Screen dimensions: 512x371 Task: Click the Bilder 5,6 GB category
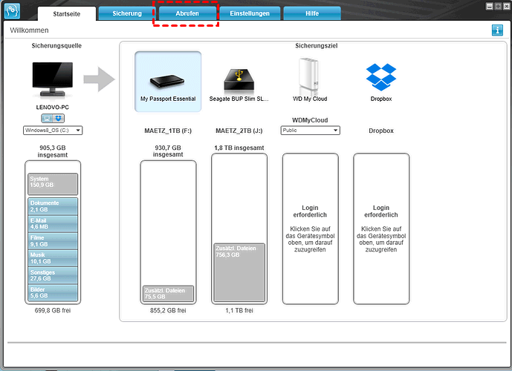(53, 292)
